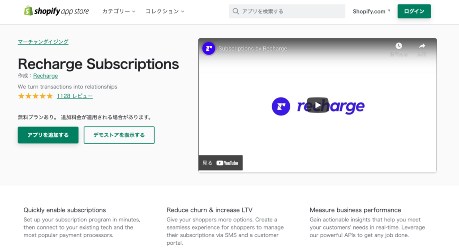Click the Recharge logo in video thumbnail
The height and width of the screenshot is (251, 459).
click(x=318, y=106)
